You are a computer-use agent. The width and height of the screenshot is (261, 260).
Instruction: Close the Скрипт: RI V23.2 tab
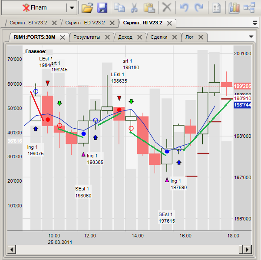pyautogui.click(x=169, y=23)
